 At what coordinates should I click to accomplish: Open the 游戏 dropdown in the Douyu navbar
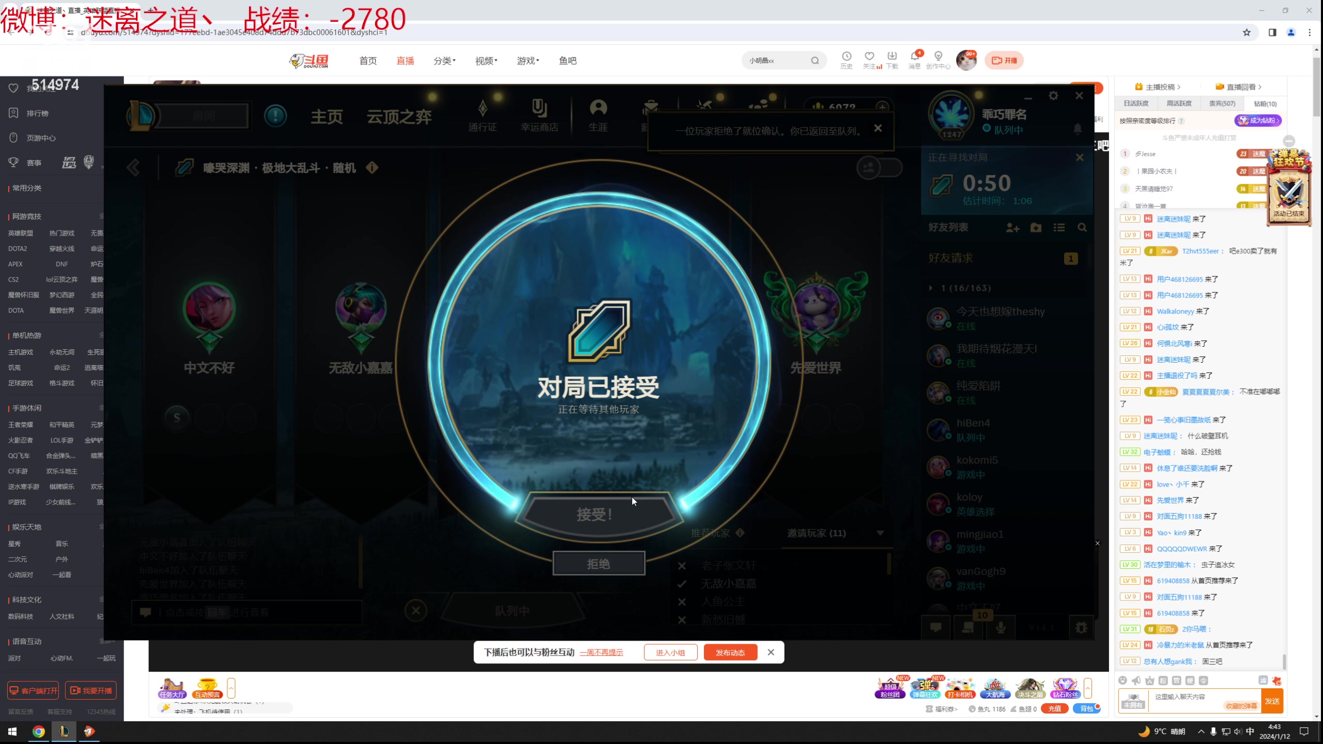coord(528,60)
